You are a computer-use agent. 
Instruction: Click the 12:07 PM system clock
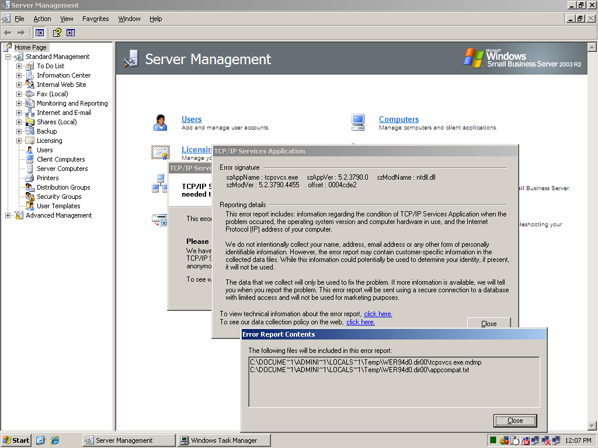click(578, 440)
